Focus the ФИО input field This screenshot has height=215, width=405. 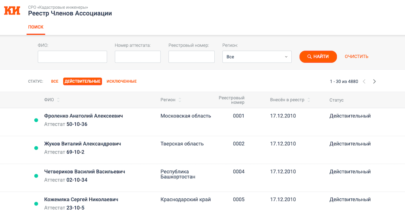(72, 57)
